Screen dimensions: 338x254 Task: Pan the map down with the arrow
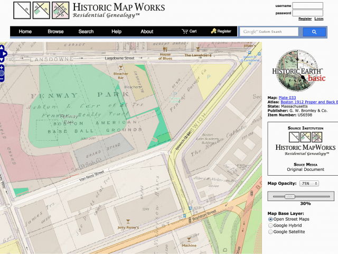[2, 59]
